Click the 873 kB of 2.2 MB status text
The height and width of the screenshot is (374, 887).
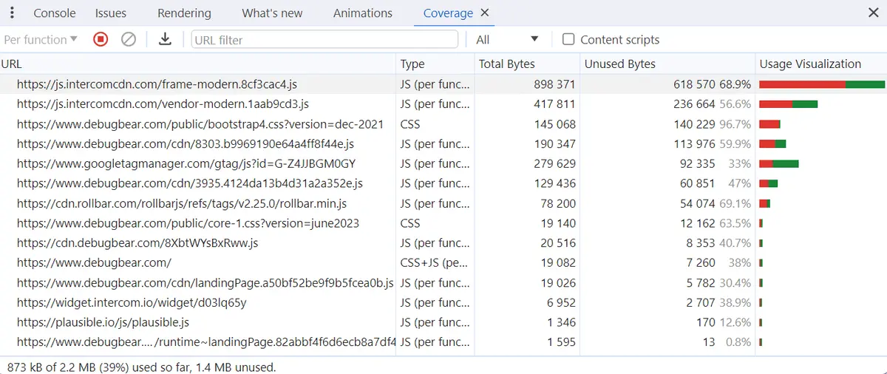tap(141, 367)
